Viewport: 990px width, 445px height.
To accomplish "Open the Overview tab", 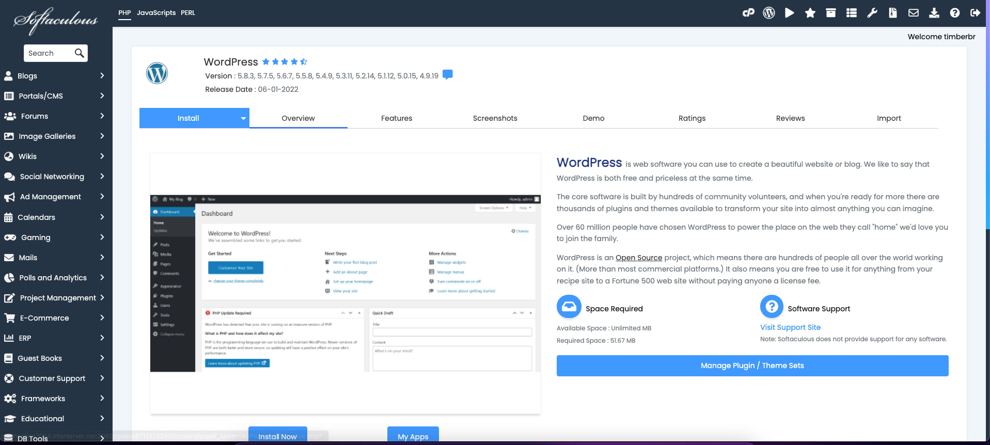I will click(298, 118).
